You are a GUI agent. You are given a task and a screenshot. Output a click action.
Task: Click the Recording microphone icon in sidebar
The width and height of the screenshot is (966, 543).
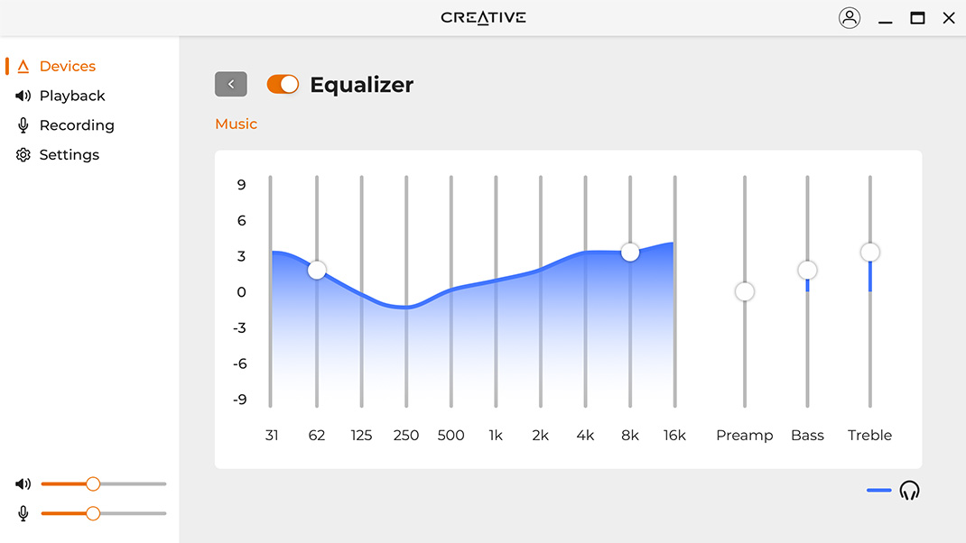coord(23,125)
